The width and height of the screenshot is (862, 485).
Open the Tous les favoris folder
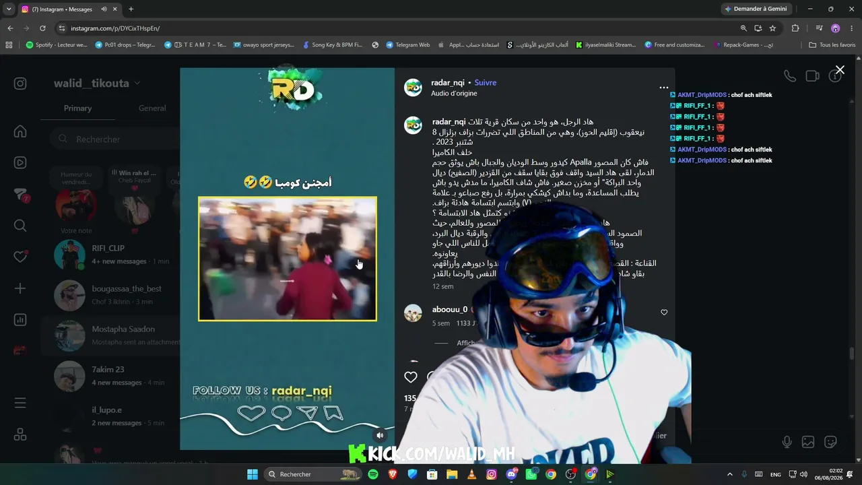point(832,45)
